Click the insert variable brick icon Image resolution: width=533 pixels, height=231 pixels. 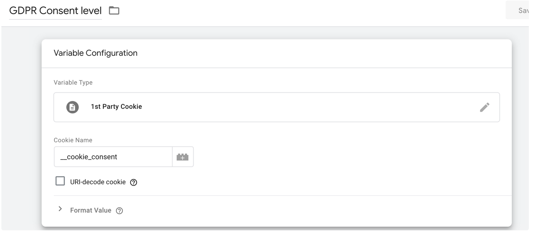(183, 157)
